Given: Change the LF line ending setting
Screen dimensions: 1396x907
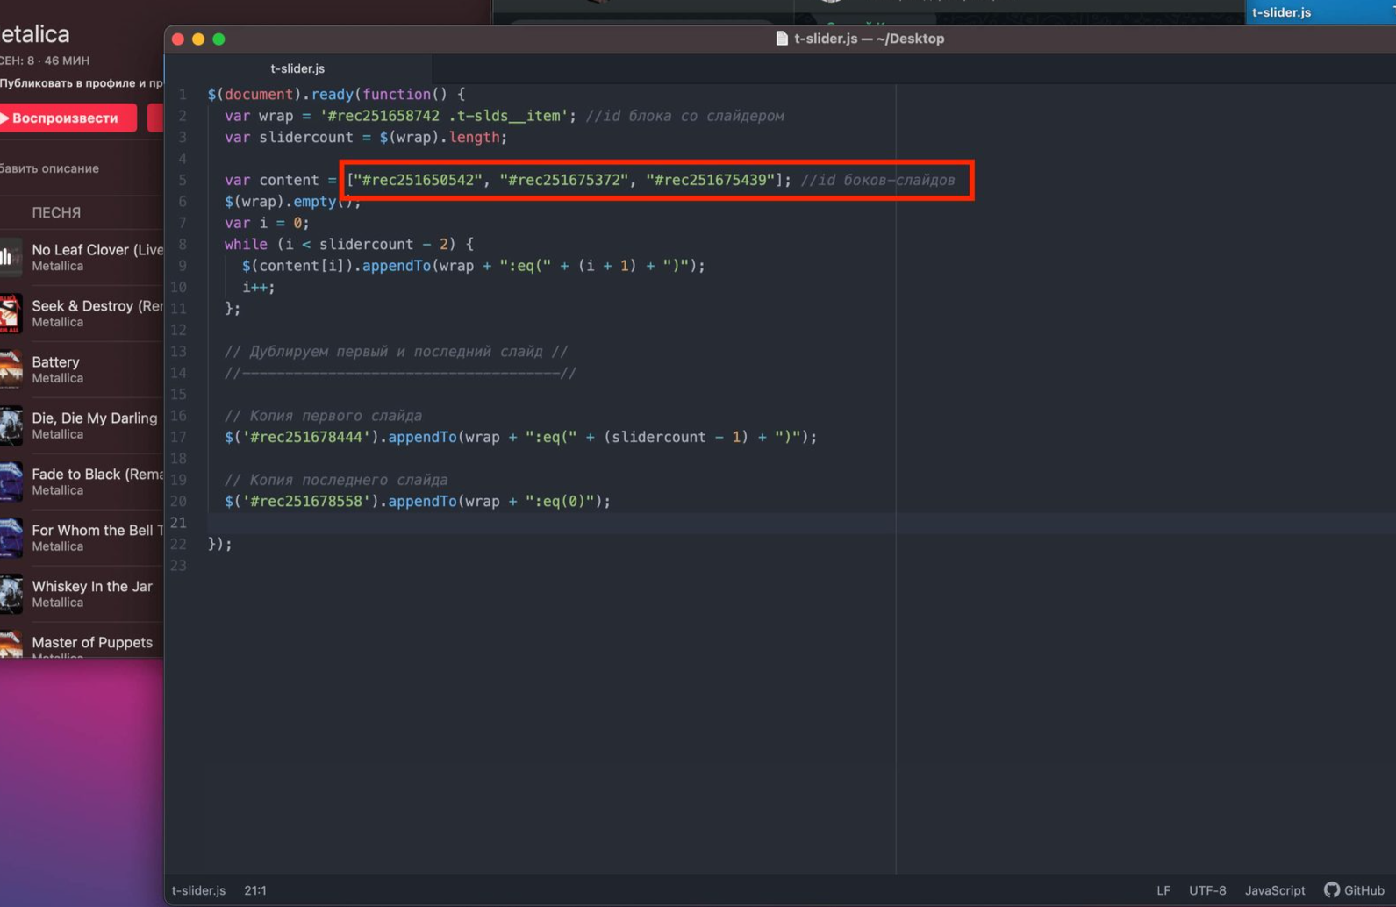Looking at the screenshot, I should (x=1163, y=890).
